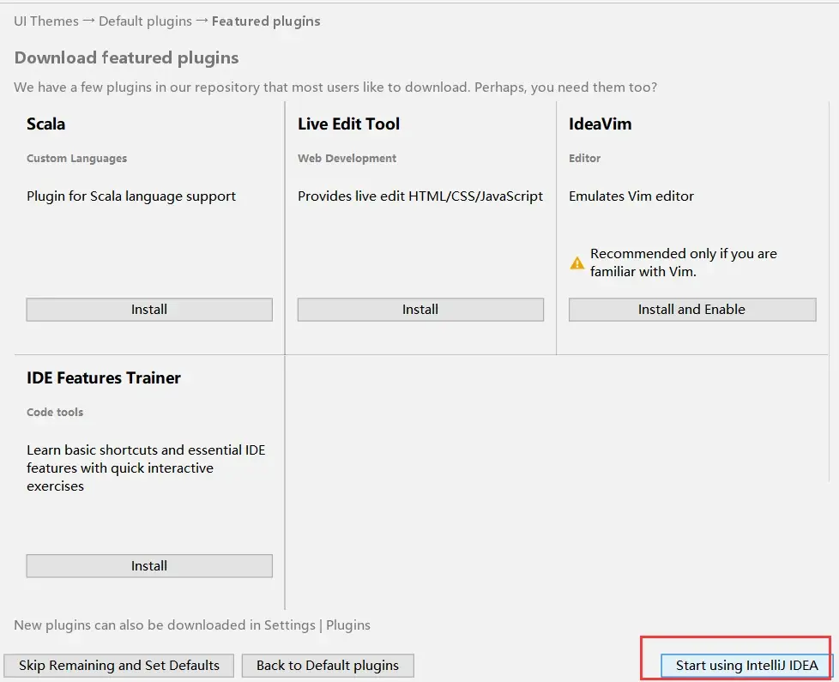Go Back to Default plugins

pos(328,666)
